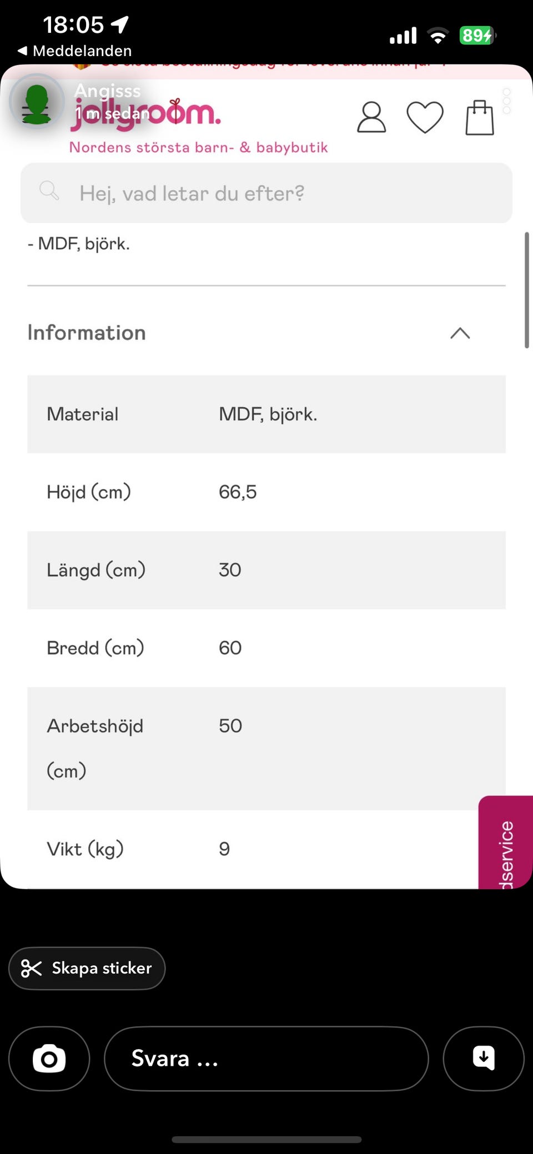Open the shopping bag cart
The height and width of the screenshot is (1154, 533).
tap(479, 117)
